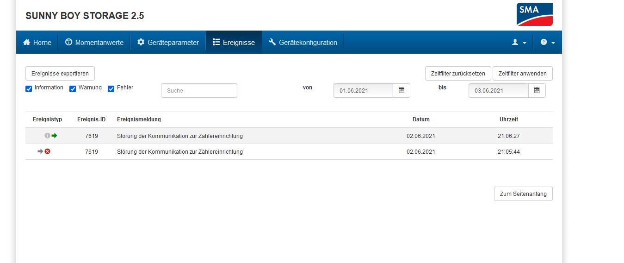The height and width of the screenshot is (263, 624).
Task: Open calendar picker for 'bis' date
Action: [x=537, y=90]
